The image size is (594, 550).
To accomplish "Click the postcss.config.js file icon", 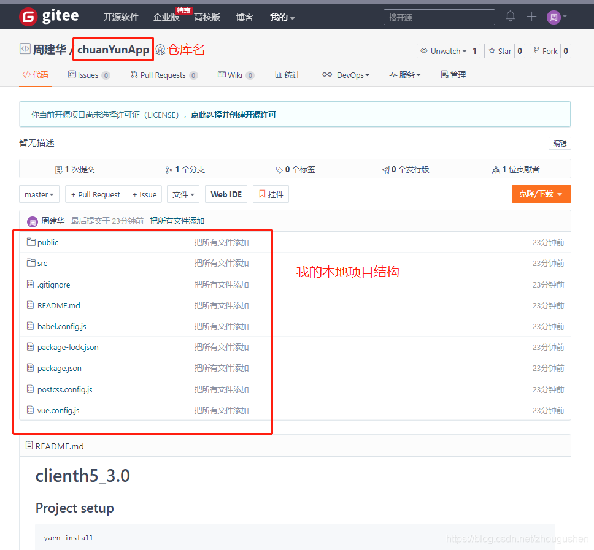I will [x=30, y=389].
